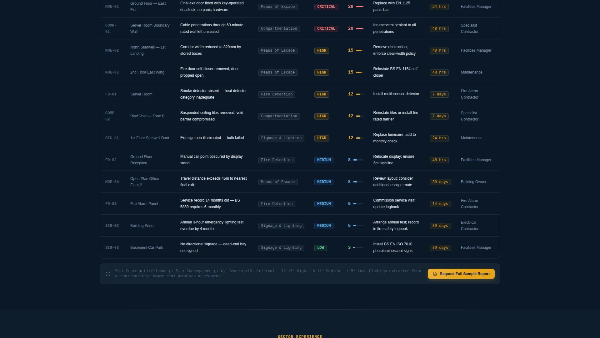Click the risk score bar for SIG-03
Screen dimensions: 600x338
tap(358, 248)
